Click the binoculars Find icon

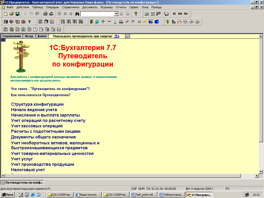(x=77, y=14)
